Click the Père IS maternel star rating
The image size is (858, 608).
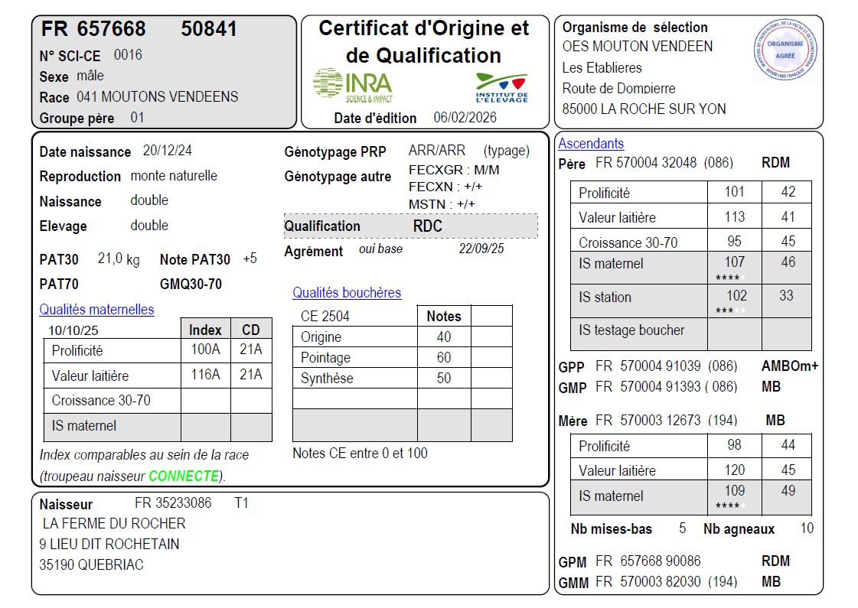729,277
